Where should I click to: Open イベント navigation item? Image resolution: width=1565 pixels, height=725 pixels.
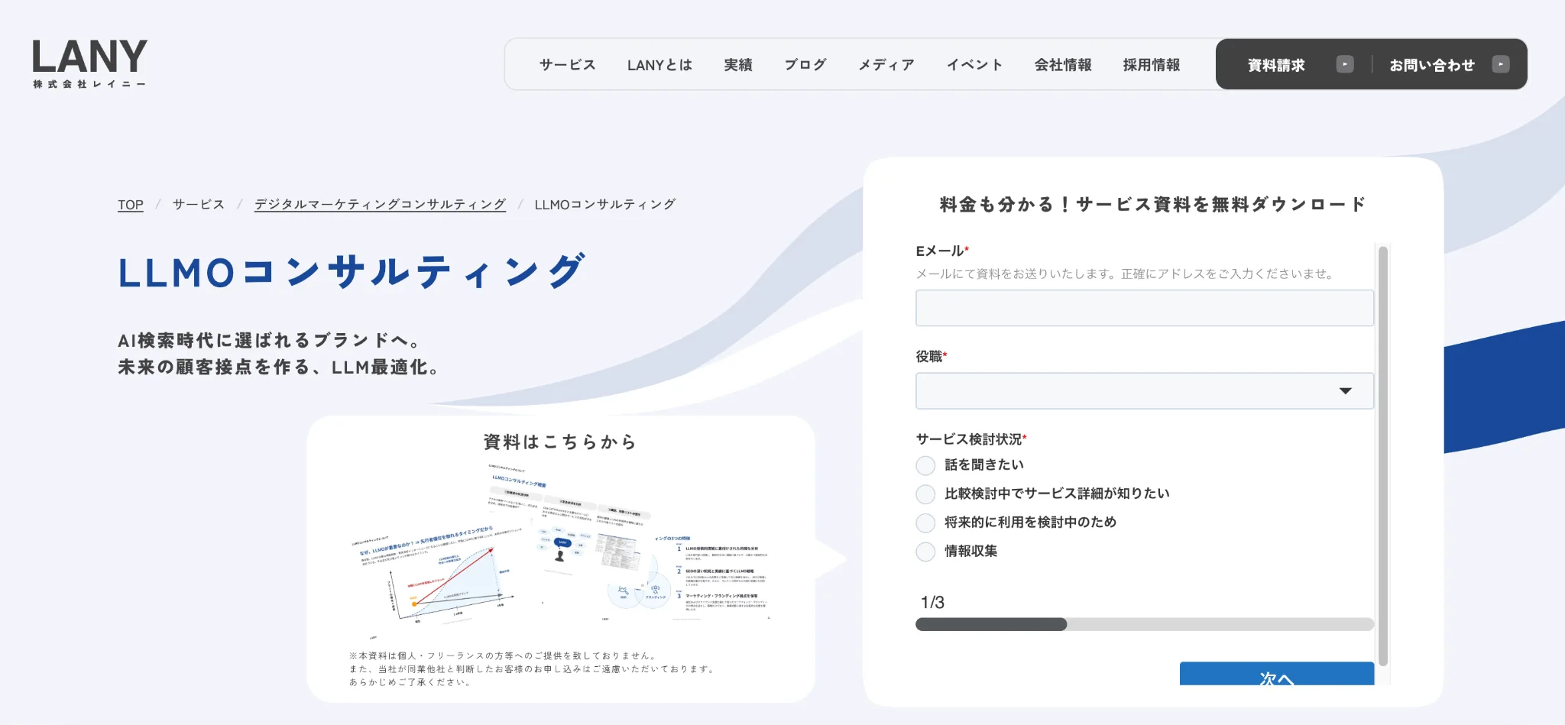[x=974, y=65]
